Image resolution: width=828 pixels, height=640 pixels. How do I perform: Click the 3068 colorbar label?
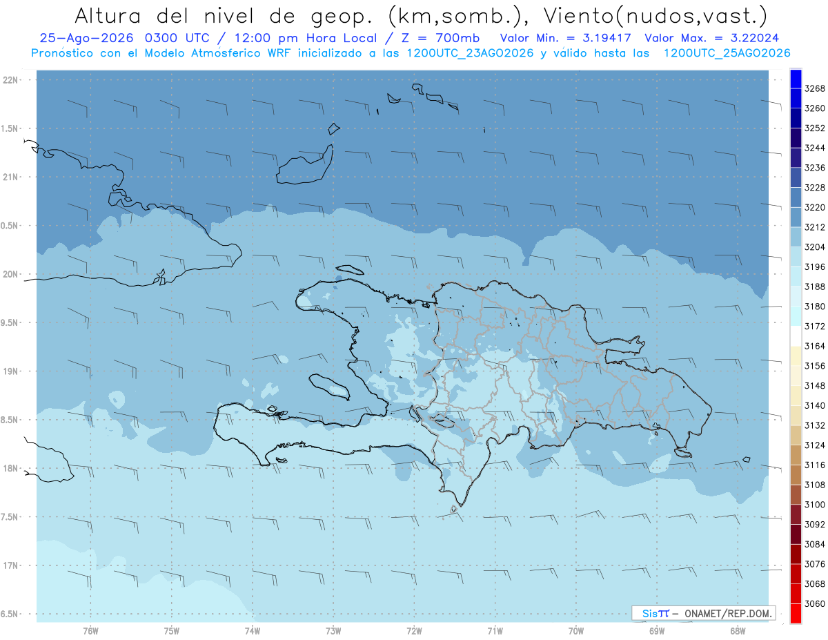tap(814, 584)
